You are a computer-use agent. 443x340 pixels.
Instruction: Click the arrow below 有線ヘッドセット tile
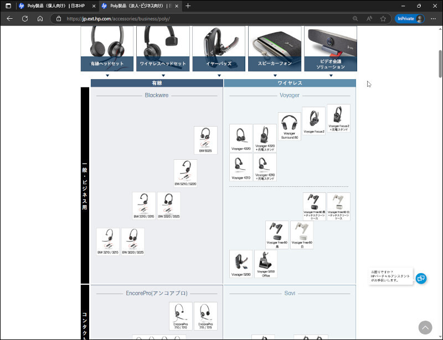pos(107,75)
